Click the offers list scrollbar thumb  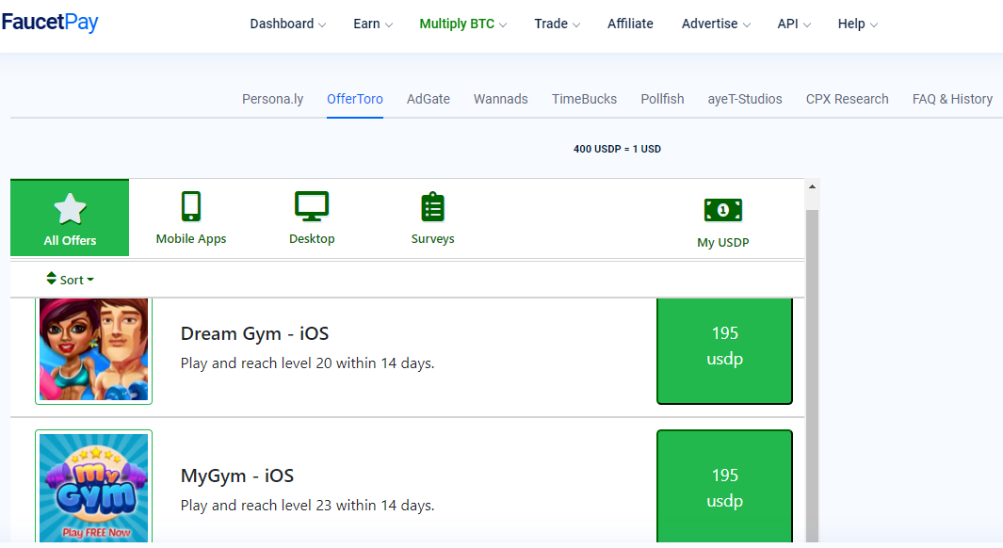point(812,376)
